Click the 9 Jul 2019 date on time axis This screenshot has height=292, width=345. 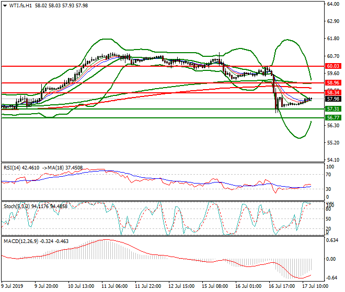pos(13,286)
